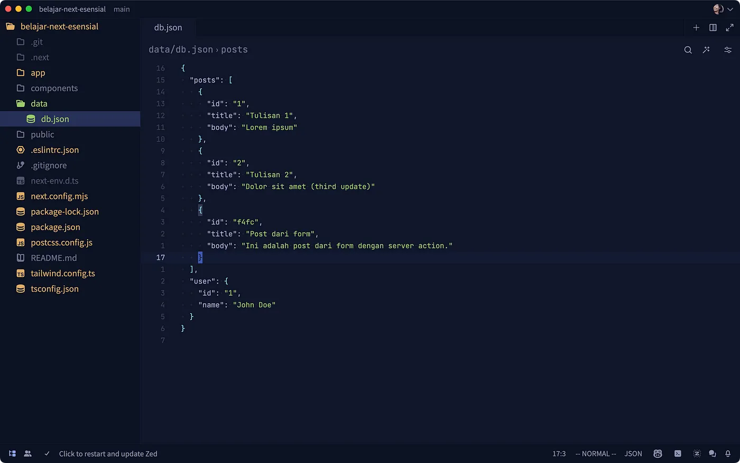Open notifications with the bell icon
The image size is (740, 463).
[x=728, y=453]
